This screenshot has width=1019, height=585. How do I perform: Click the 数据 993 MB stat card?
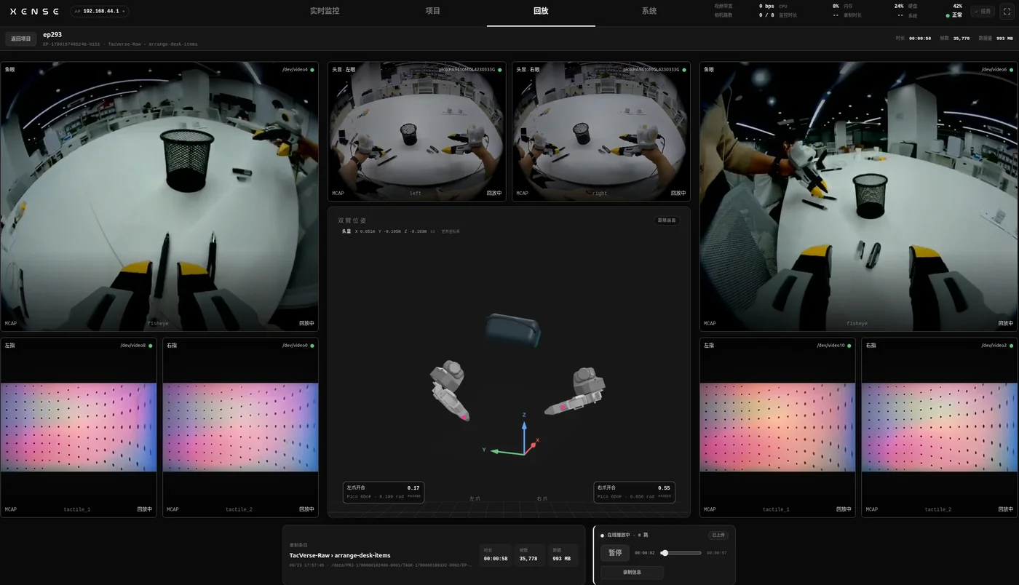pyautogui.click(x=563, y=555)
